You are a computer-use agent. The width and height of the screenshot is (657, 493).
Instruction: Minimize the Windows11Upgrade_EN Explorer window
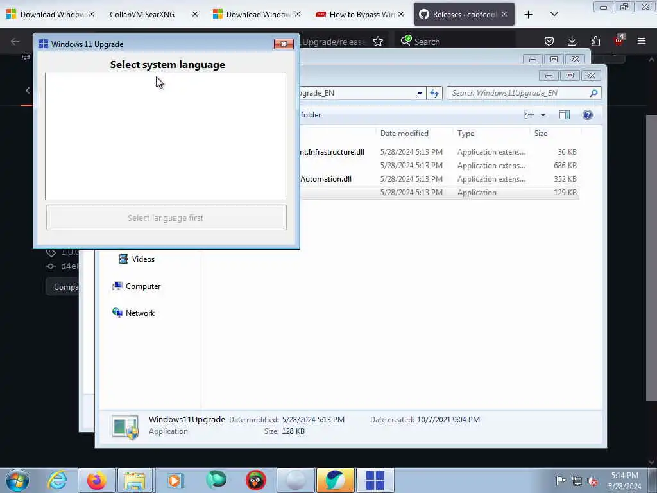(549, 76)
